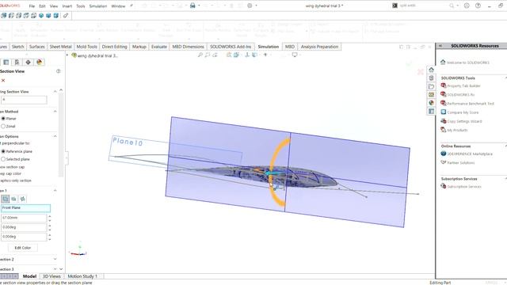Toggle the Show section cap option
Viewport: 507px width, 285px height.
(13, 167)
